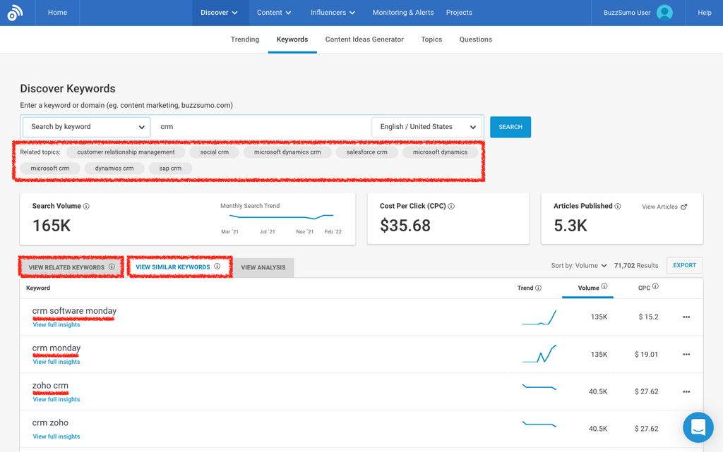This screenshot has height=452, width=723.
Task: Open View Articles external link icon
Action: click(684, 207)
